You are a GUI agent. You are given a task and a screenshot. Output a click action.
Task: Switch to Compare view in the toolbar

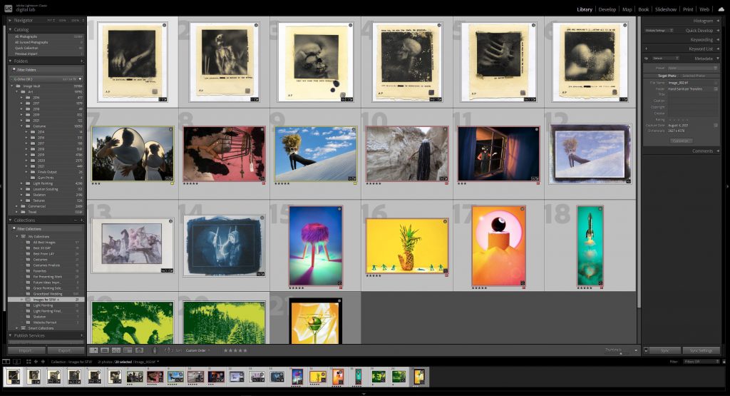[116, 350]
